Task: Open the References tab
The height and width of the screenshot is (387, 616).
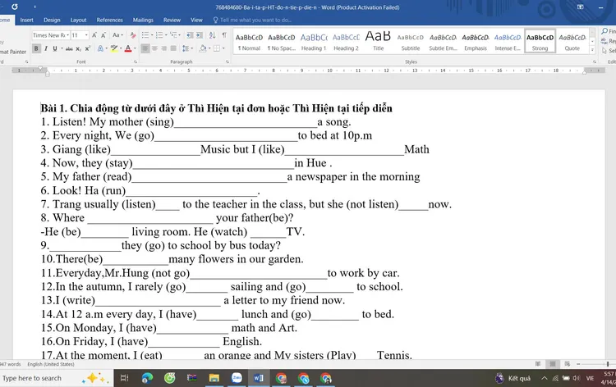Action: click(109, 20)
